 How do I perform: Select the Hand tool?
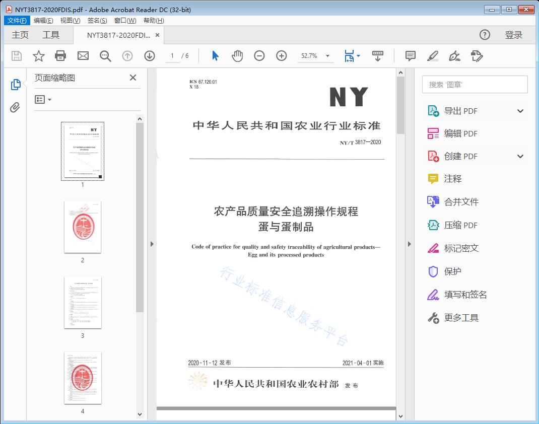tap(236, 56)
